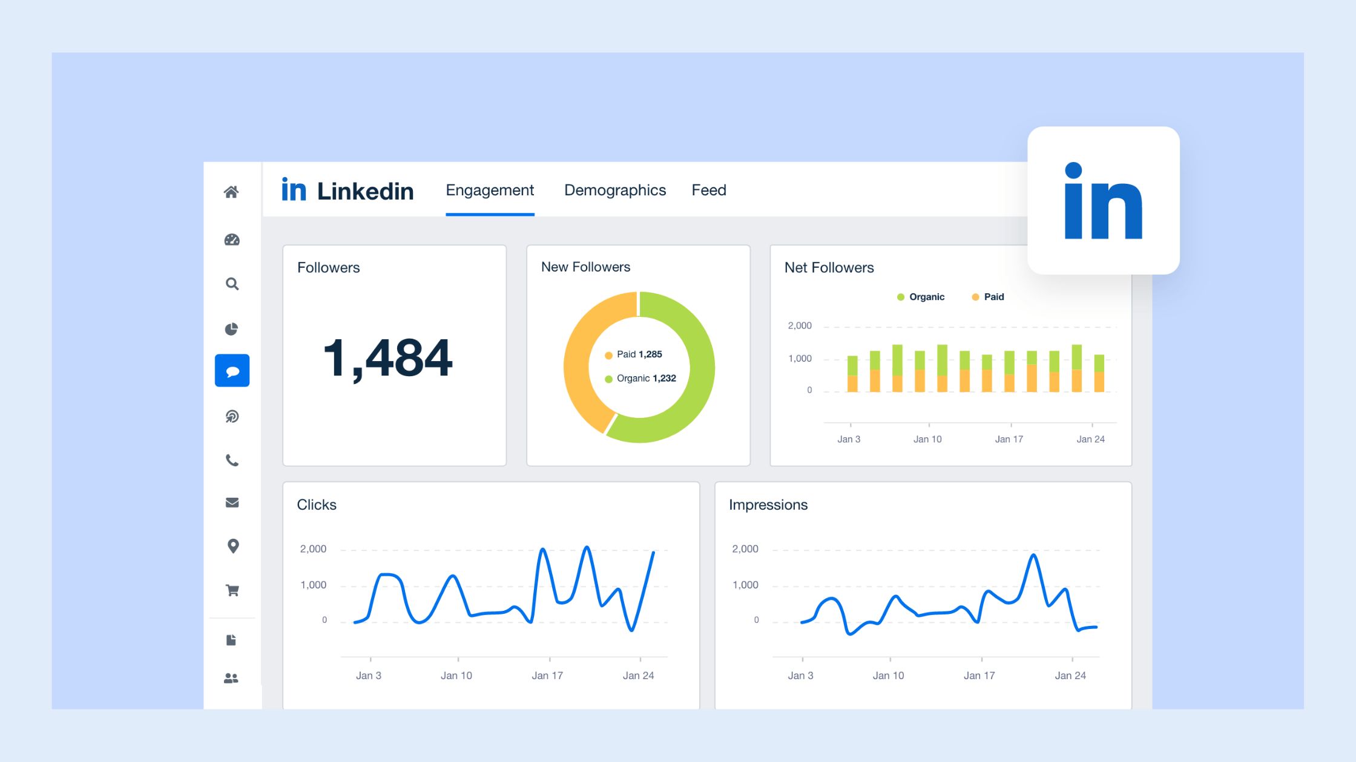
Task: Click the small LinkedIn logo beside title
Action: point(294,189)
